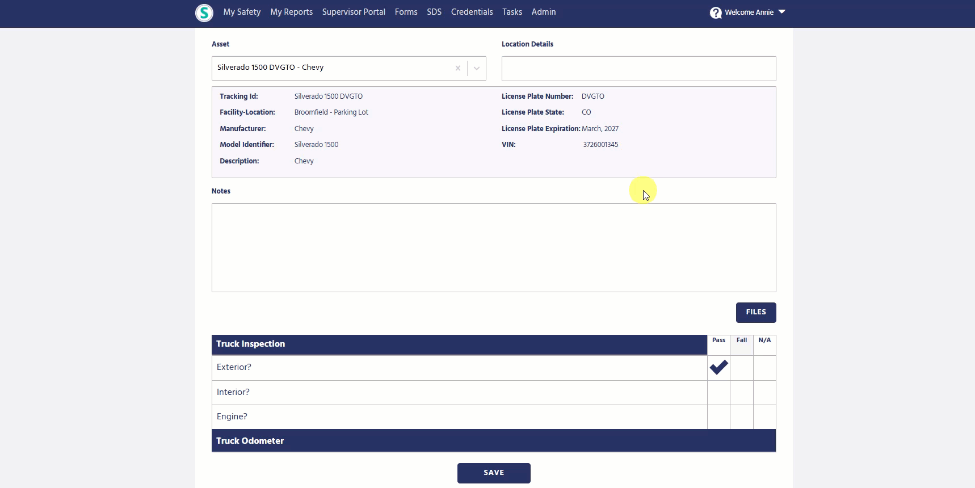The height and width of the screenshot is (488, 975).
Task: Click the Broomfield - Parking Lot value
Action: (331, 112)
